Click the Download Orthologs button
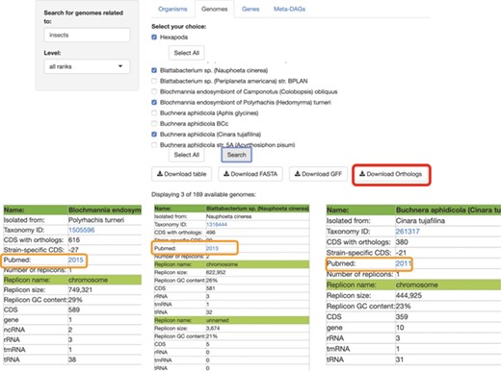 391,174
